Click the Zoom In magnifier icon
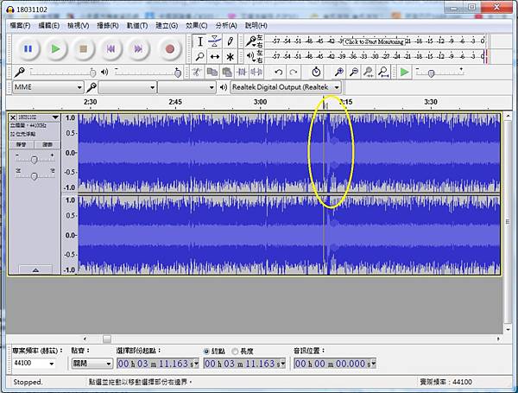Viewport: 518px width, 393px height. click(338, 72)
